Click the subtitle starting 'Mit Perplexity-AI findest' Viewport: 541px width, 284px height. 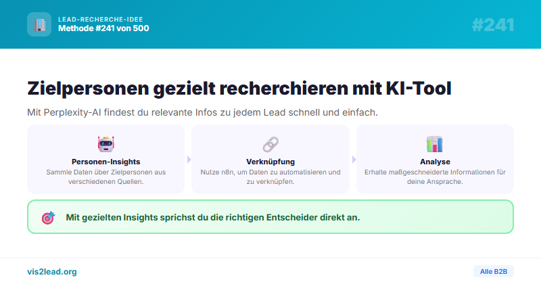(202, 112)
